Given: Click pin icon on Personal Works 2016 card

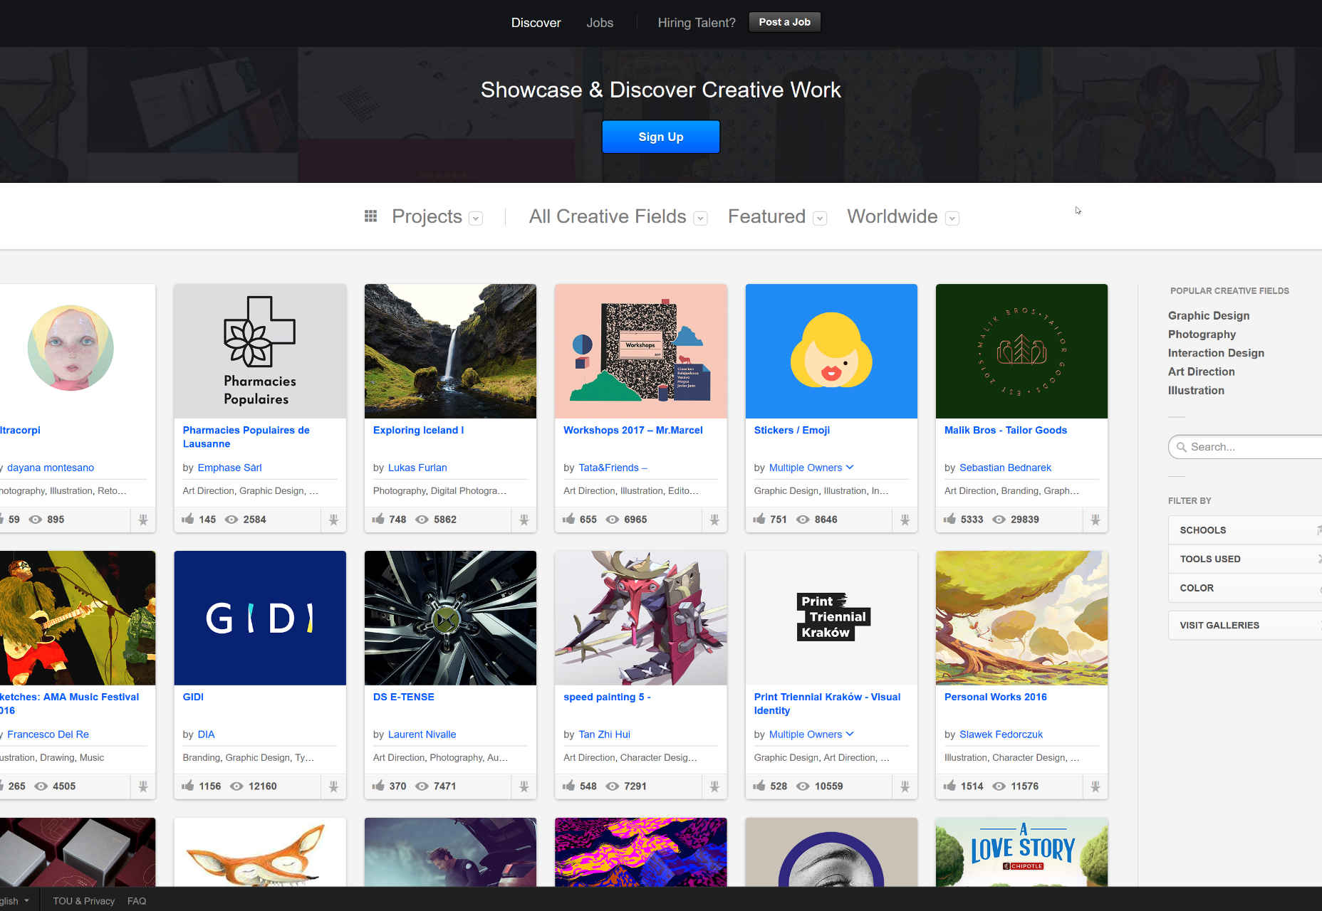Looking at the screenshot, I should 1095,786.
